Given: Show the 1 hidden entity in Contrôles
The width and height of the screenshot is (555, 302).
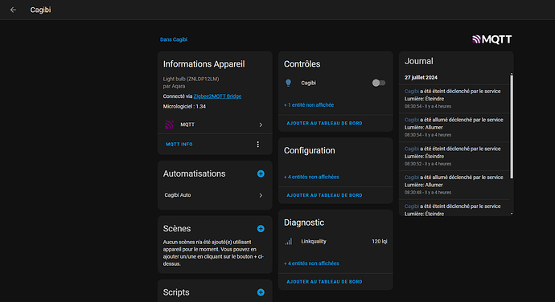Looking at the screenshot, I should (309, 105).
